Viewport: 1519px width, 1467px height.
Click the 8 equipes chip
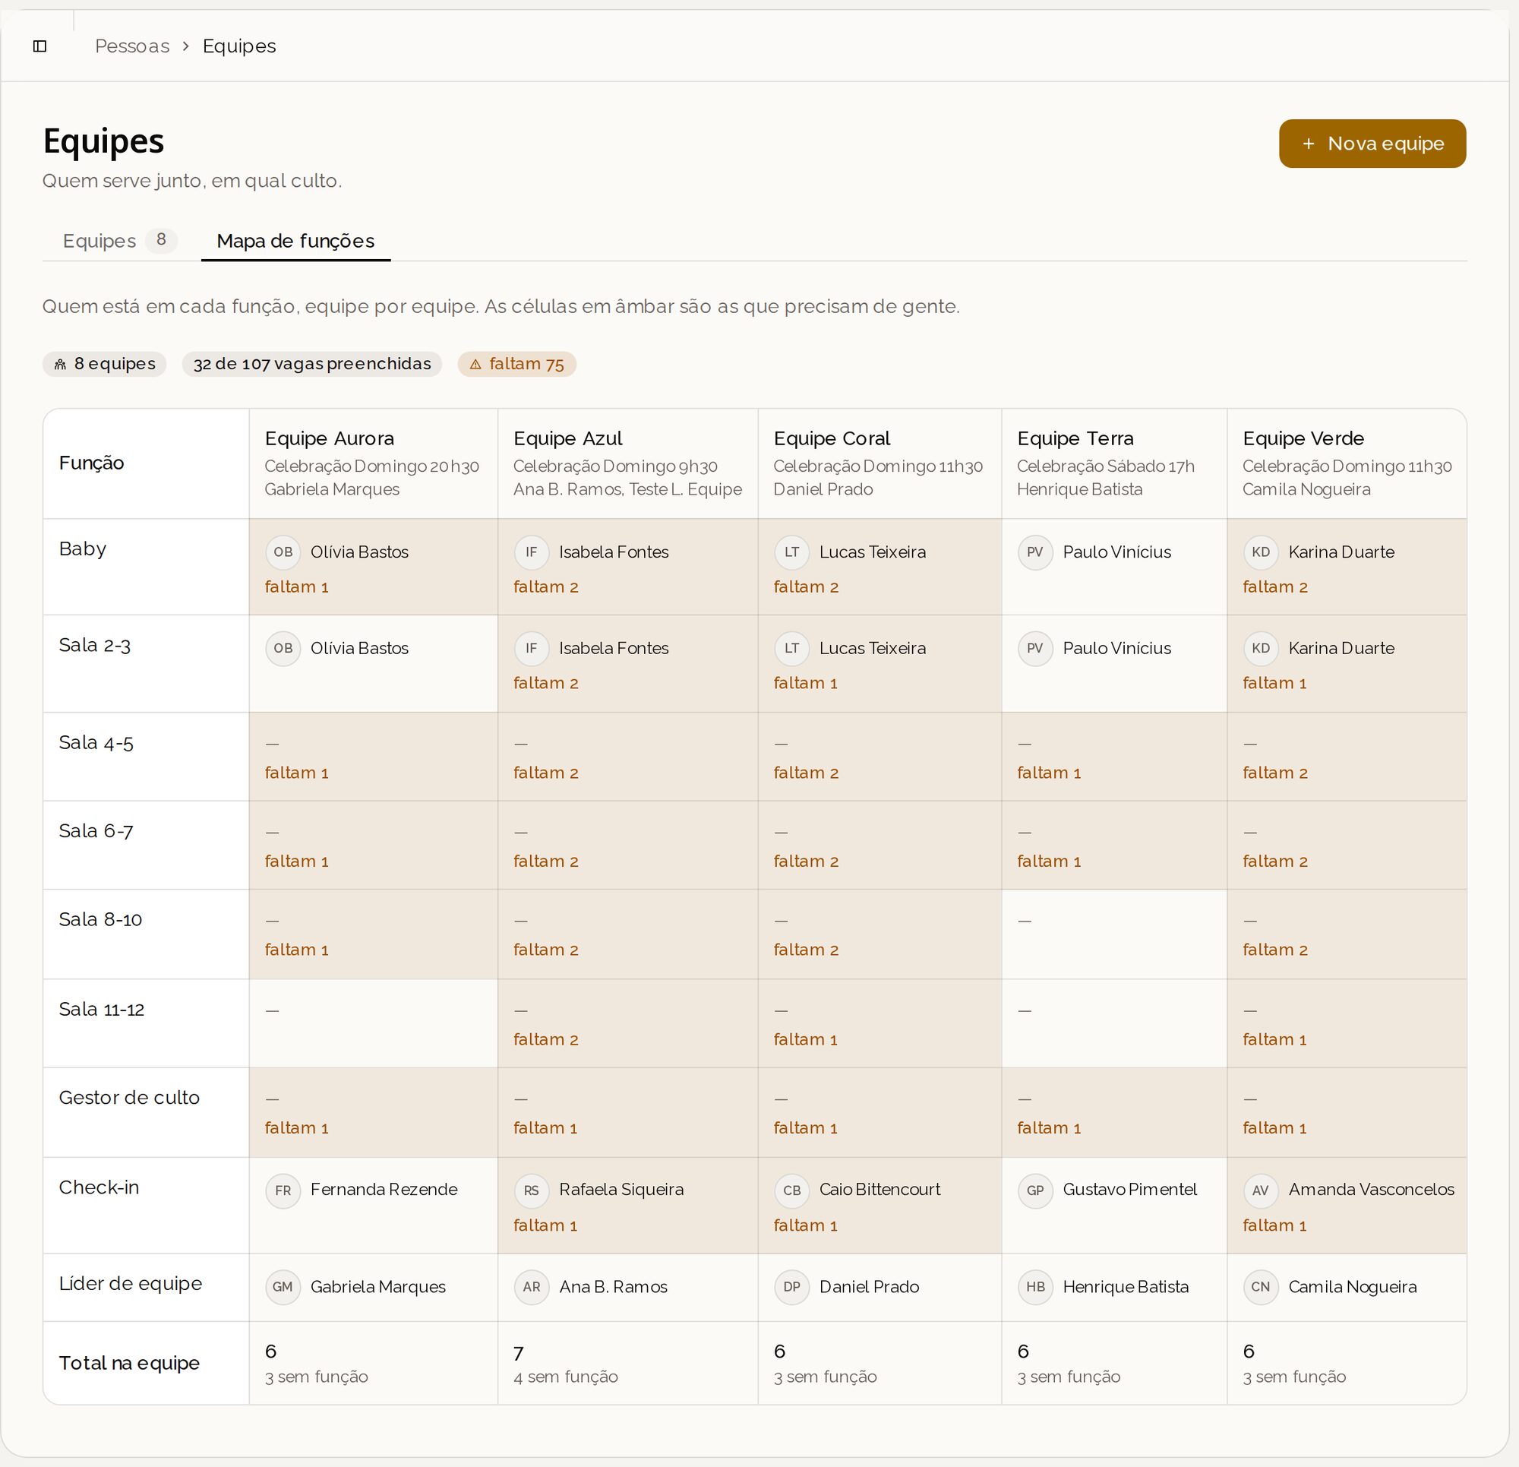tap(104, 364)
